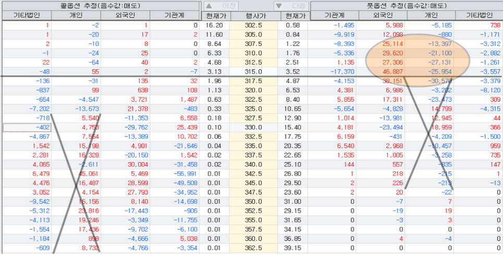503x255 pixels.
Task: Click the 다음 down-arrow button
Action: point(291,6)
